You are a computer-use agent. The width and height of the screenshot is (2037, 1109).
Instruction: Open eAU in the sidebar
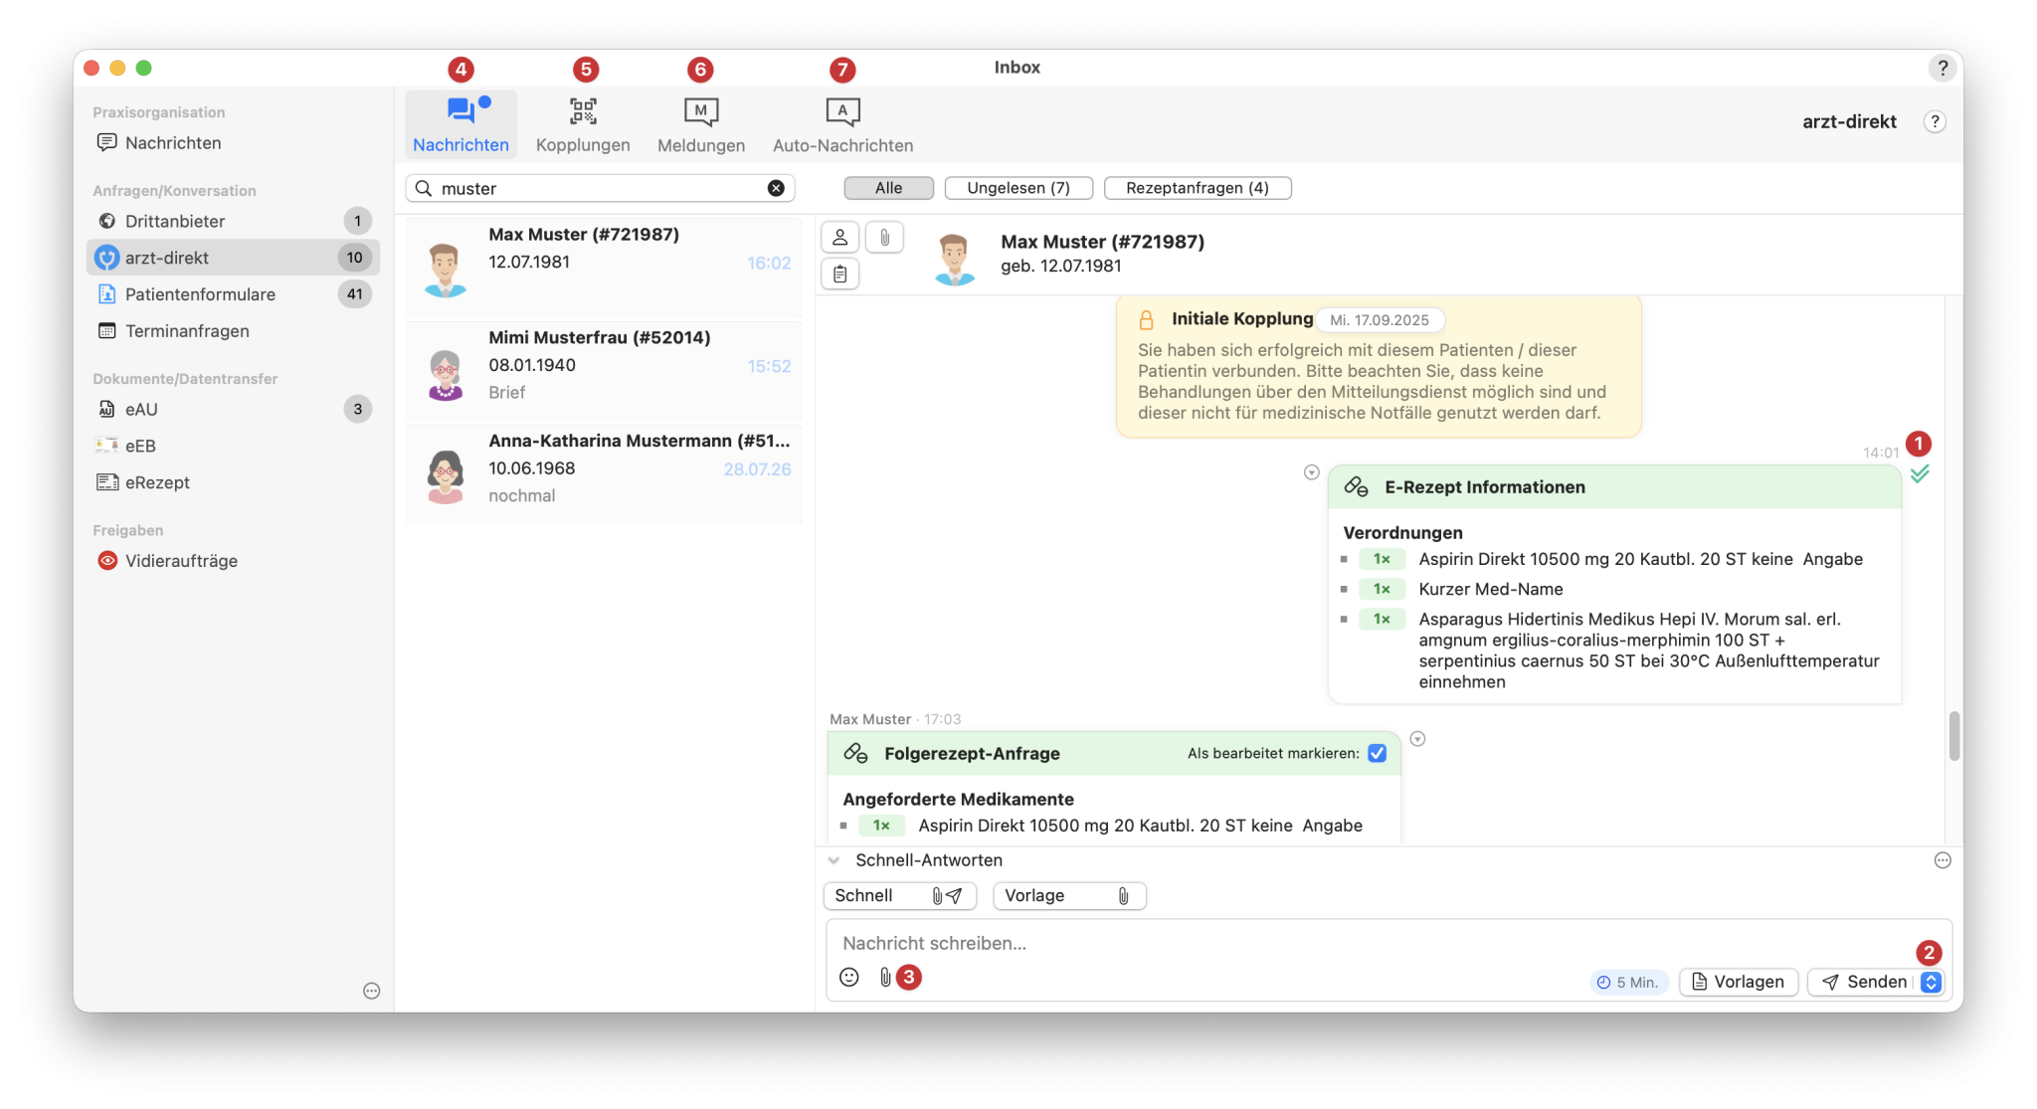pos(233,409)
